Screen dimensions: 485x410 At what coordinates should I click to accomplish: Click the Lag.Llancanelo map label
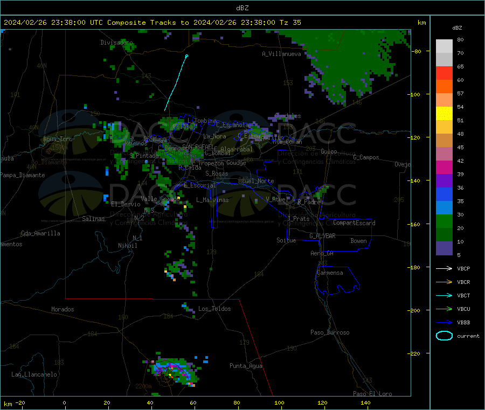(x=34, y=374)
